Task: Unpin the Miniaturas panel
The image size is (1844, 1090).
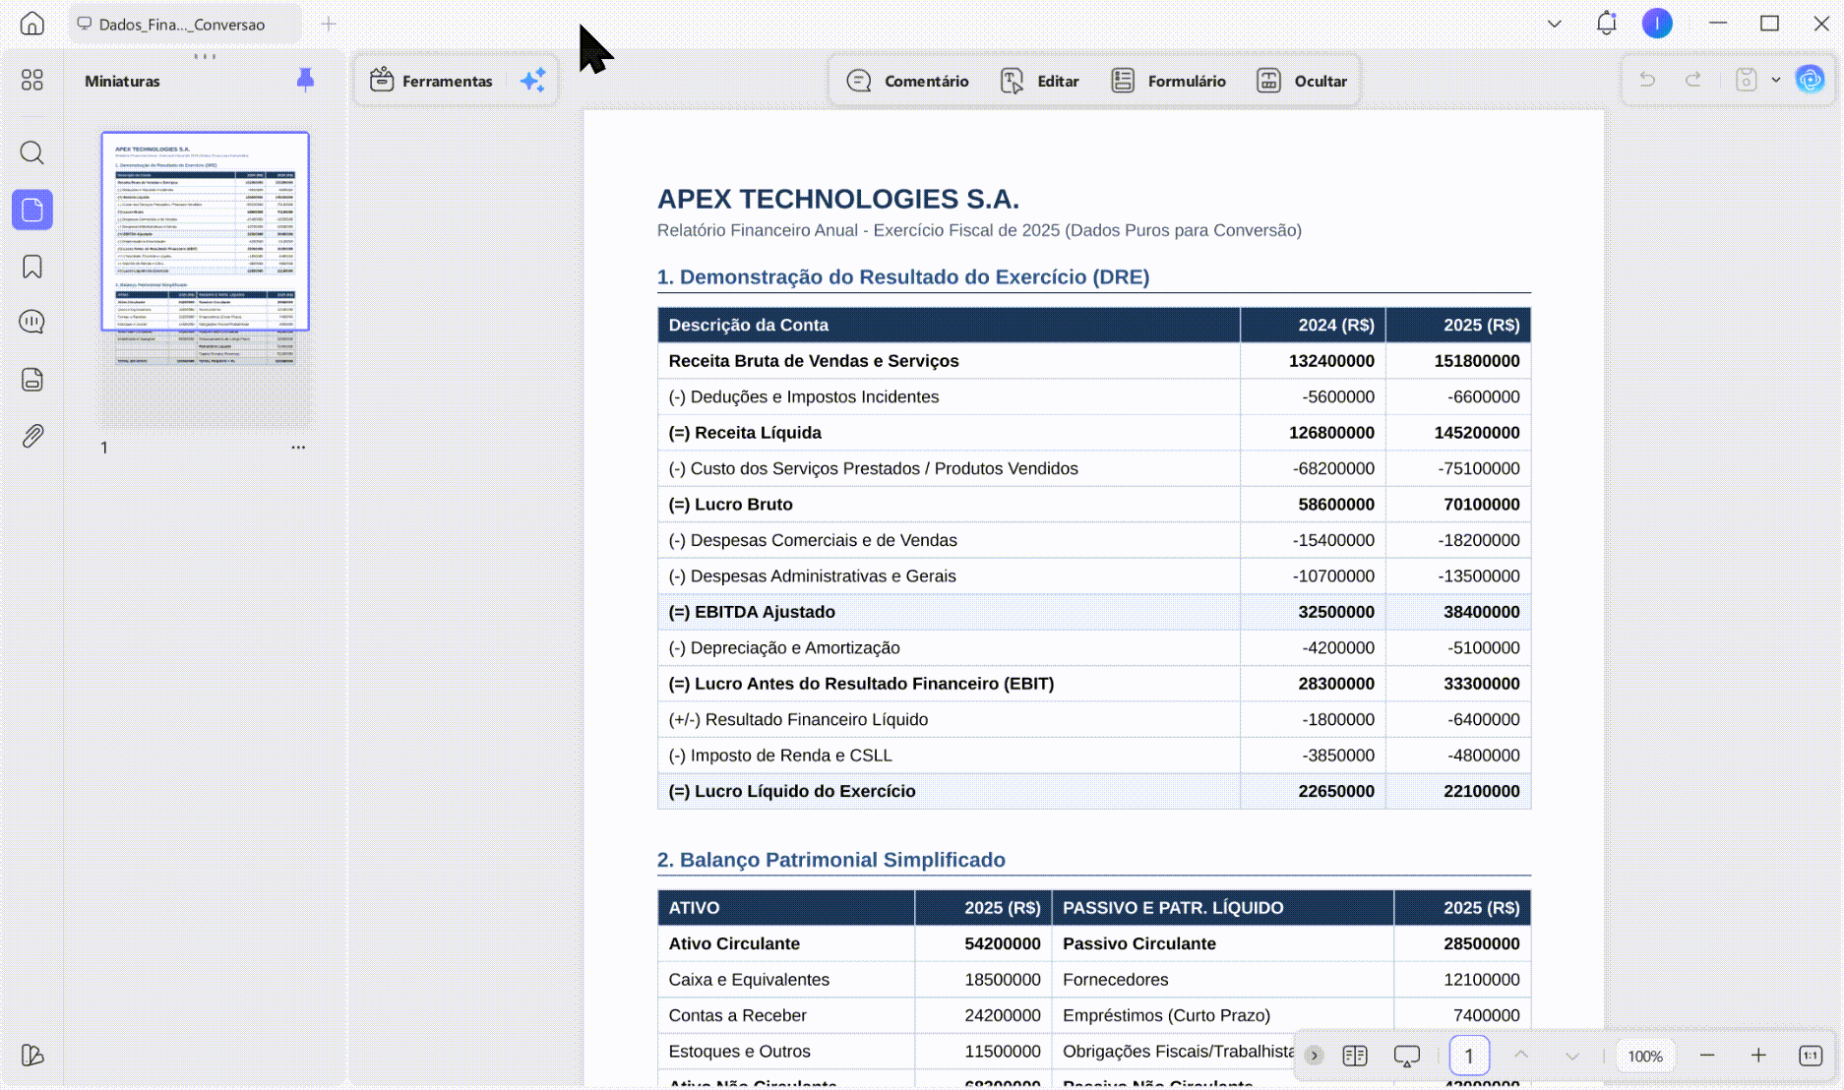Action: 305,80
